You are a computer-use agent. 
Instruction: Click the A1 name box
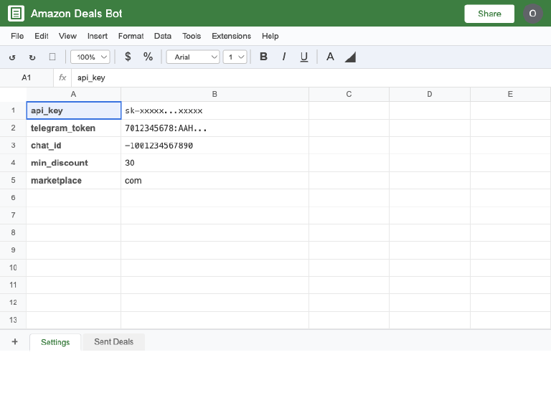(27, 77)
